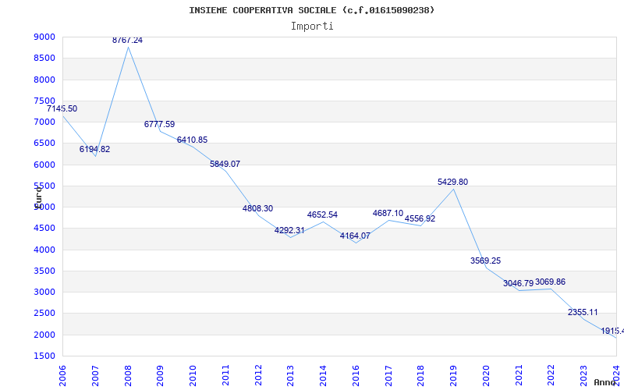Click the 3000 y-axis tick label

tap(45, 292)
